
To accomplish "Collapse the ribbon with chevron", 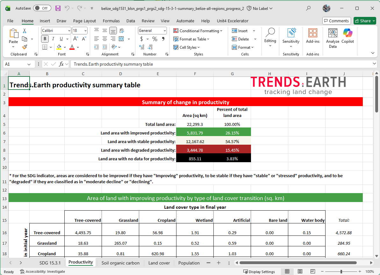I will click(x=373, y=53).
